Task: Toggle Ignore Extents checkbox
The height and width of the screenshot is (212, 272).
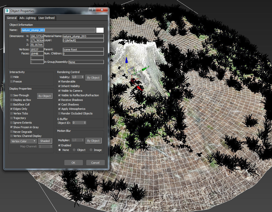Action: 11,123
